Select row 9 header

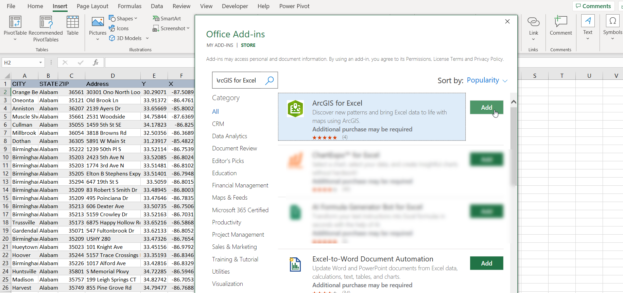click(5, 149)
